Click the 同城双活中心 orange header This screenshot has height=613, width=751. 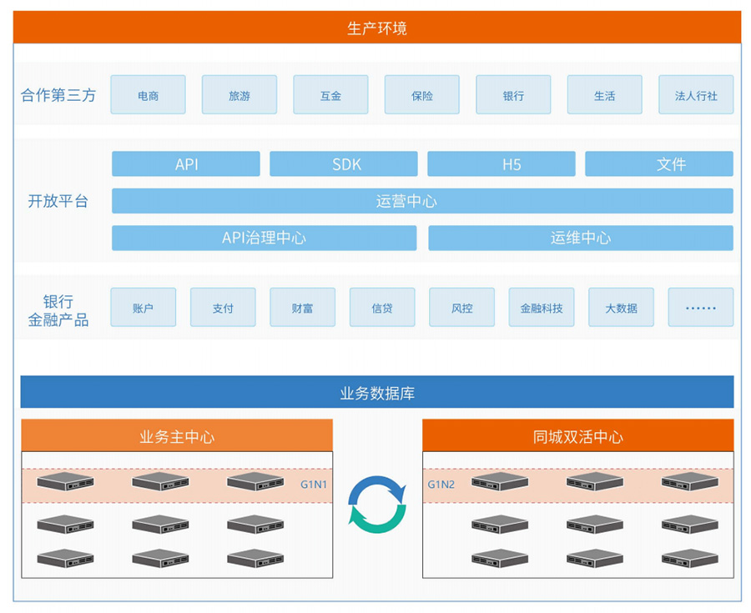coord(578,435)
